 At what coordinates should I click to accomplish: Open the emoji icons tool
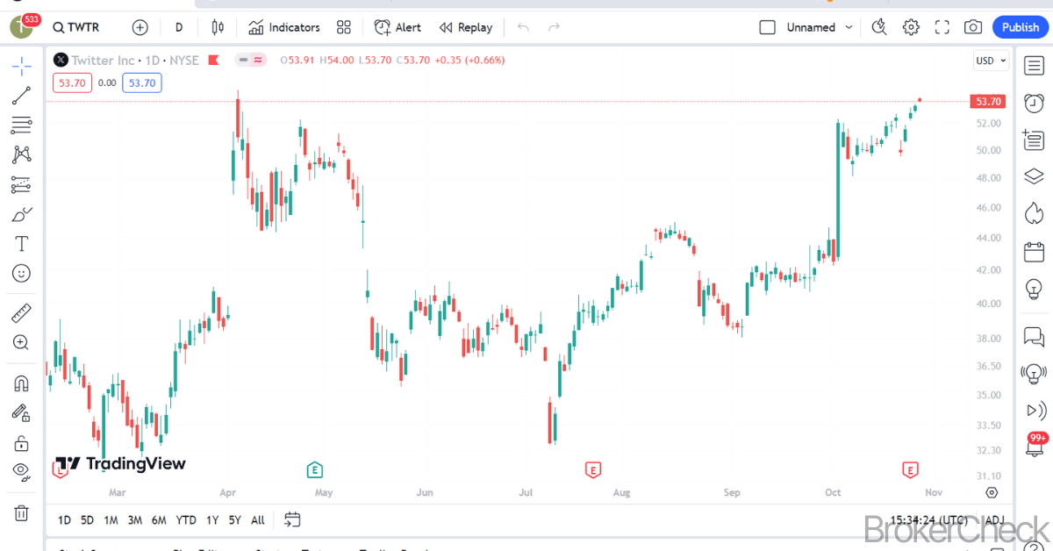pyautogui.click(x=22, y=274)
